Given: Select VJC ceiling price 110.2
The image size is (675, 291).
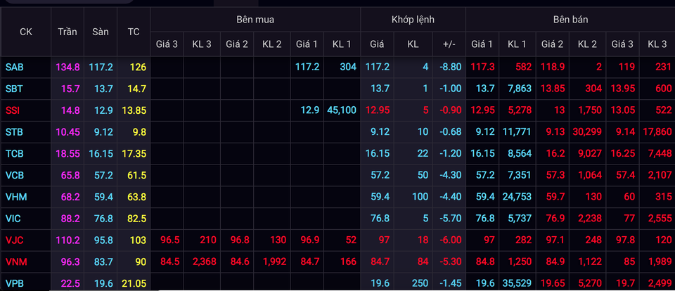Looking at the screenshot, I should pos(67,240).
